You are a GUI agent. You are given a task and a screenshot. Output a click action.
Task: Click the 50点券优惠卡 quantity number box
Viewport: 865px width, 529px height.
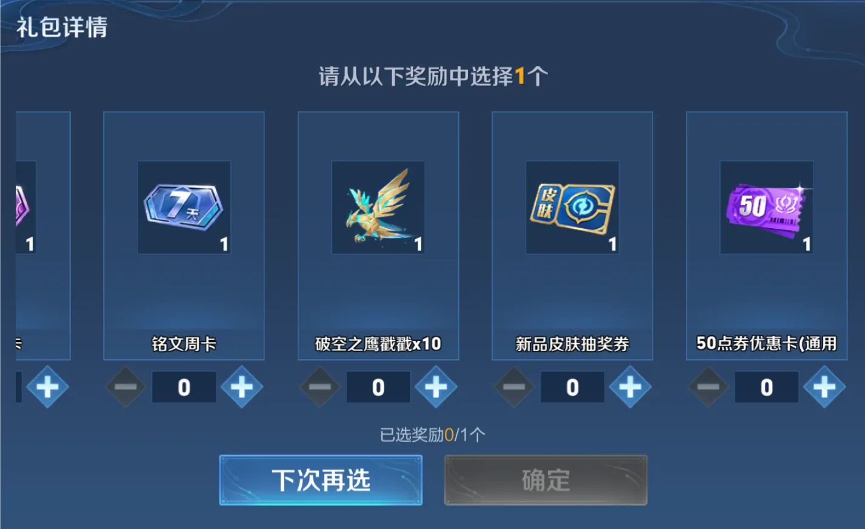(x=767, y=387)
